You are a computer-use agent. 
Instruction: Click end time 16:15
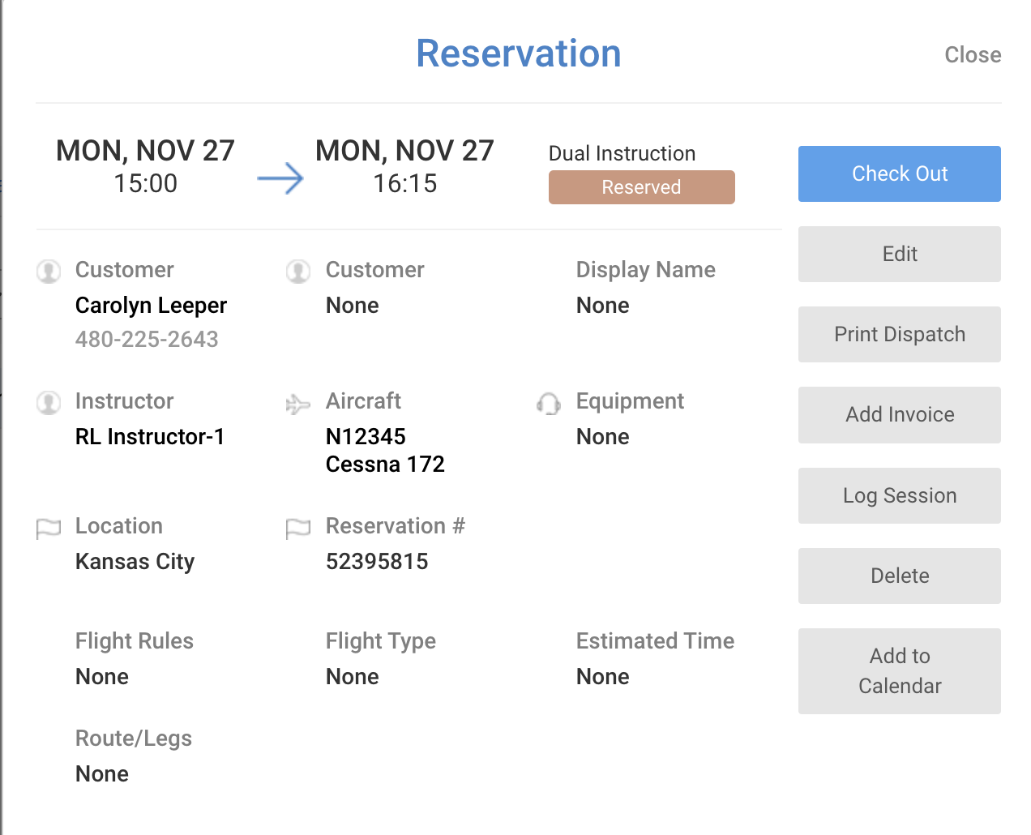404,184
